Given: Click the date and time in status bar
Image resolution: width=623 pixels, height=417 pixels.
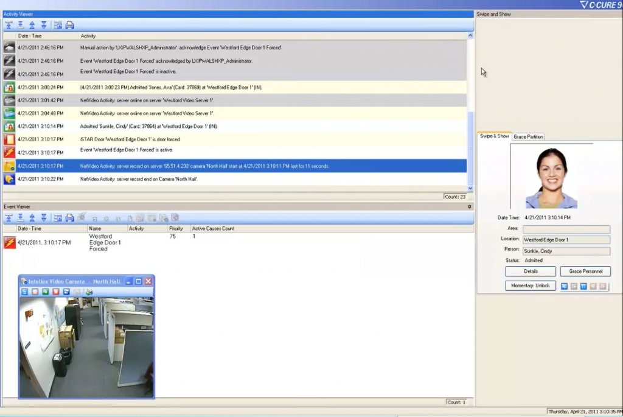Looking at the screenshot, I should coord(585,412).
